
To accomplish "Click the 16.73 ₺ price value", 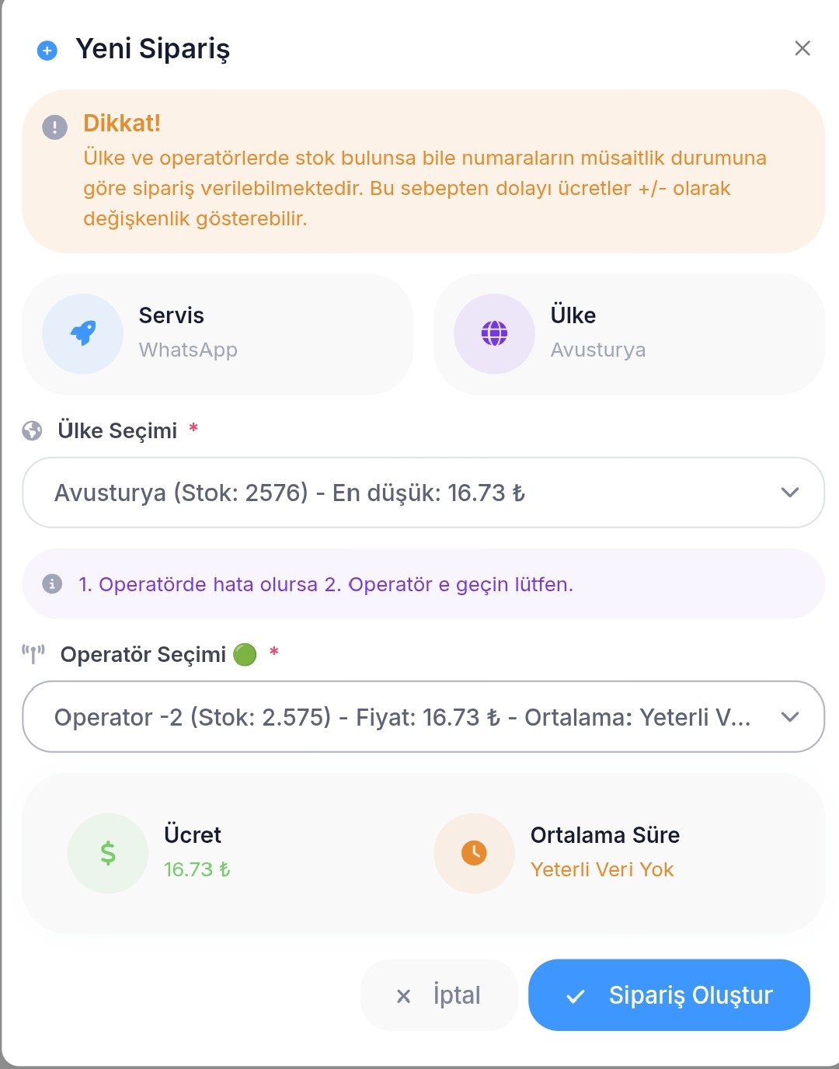I will tap(197, 869).
